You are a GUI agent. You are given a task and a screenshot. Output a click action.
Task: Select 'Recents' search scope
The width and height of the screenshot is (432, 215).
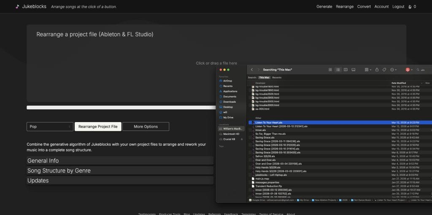point(277,78)
